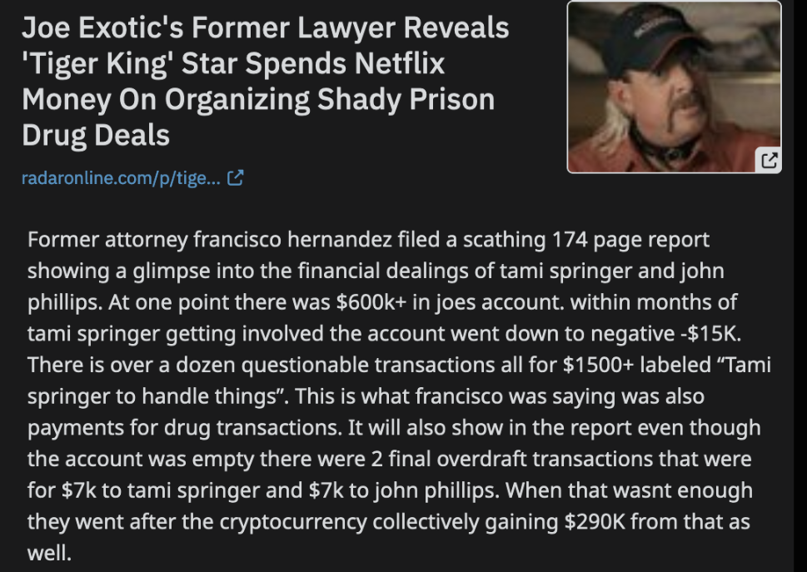Open the radaronline.com/p/tige... link
This screenshot has height=572, width=807.
coord(121,178)
